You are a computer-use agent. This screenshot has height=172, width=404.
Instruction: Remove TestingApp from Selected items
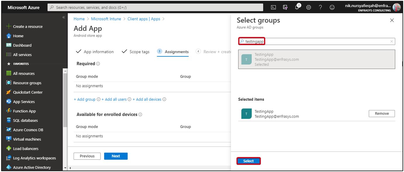click(382, 114)
